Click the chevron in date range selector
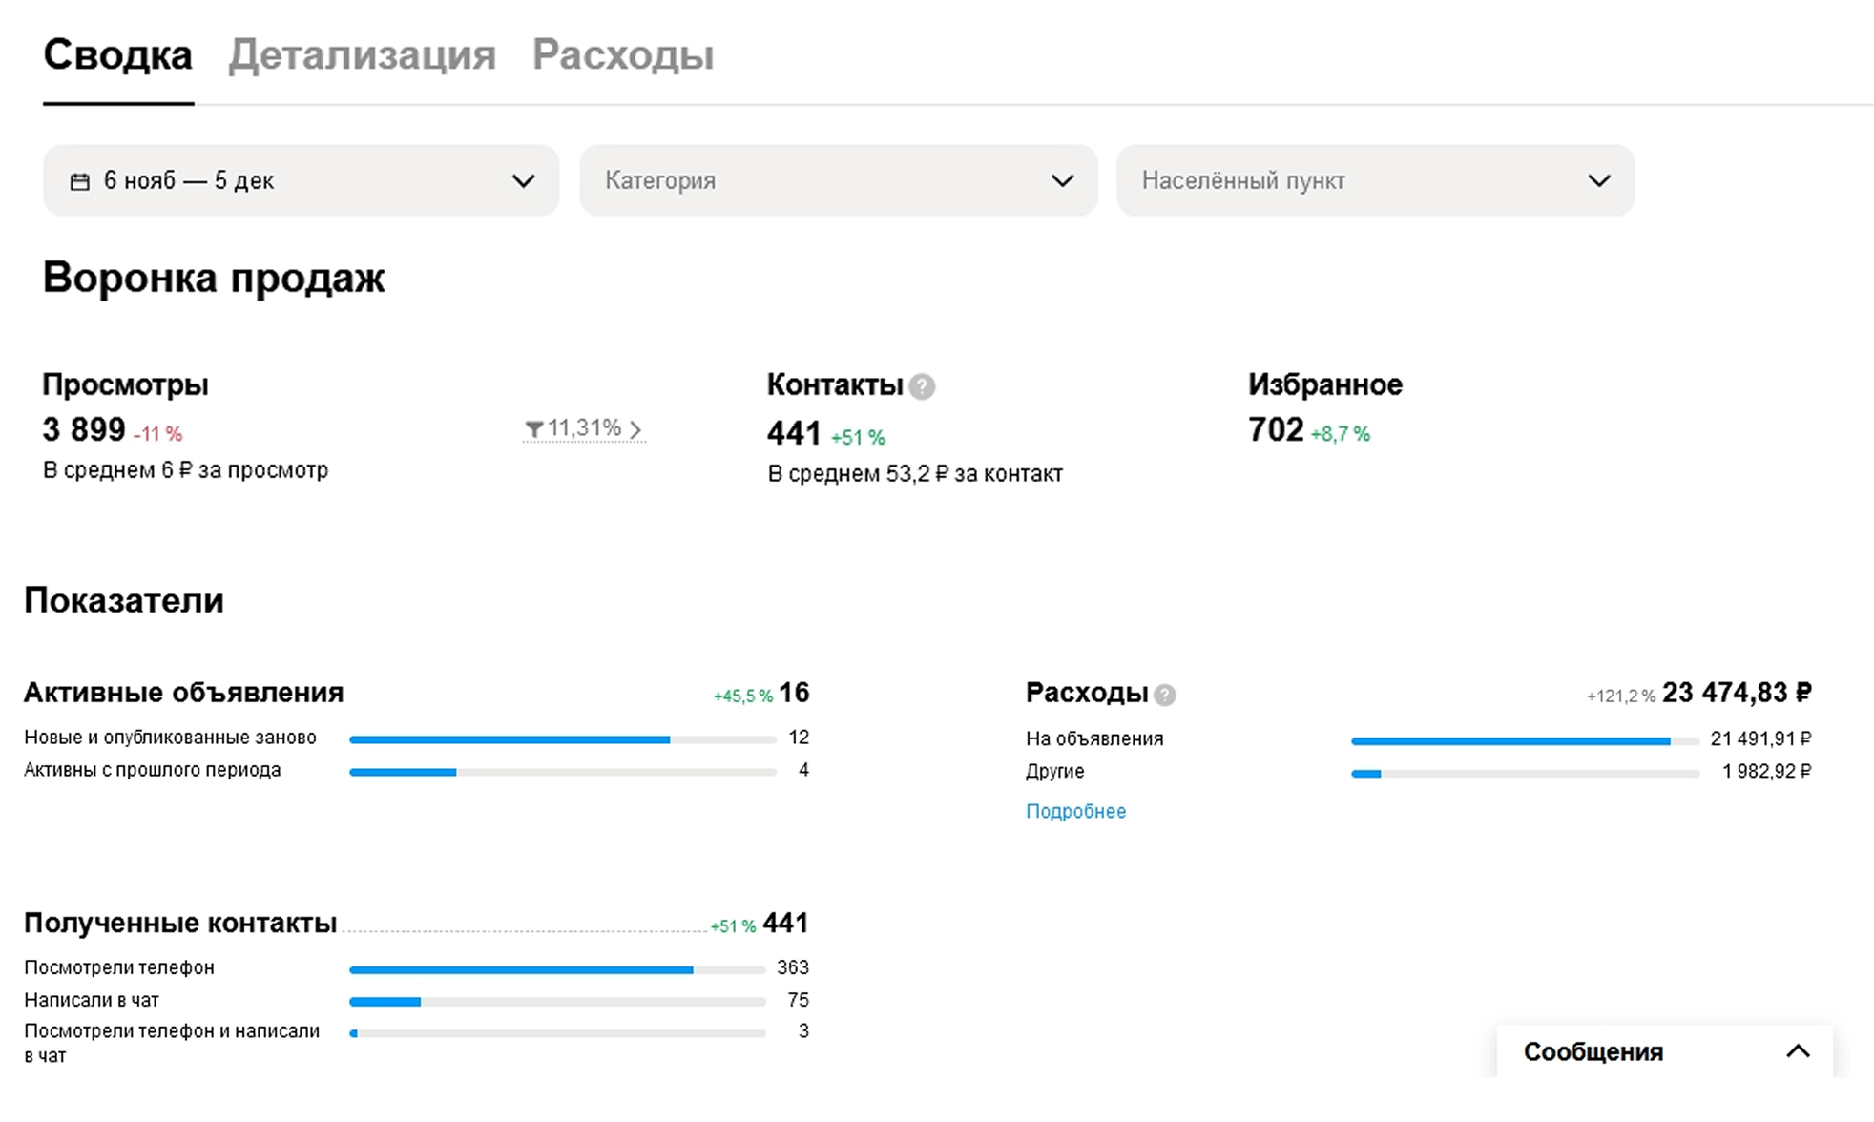1874x1122 pixels. 523,181
